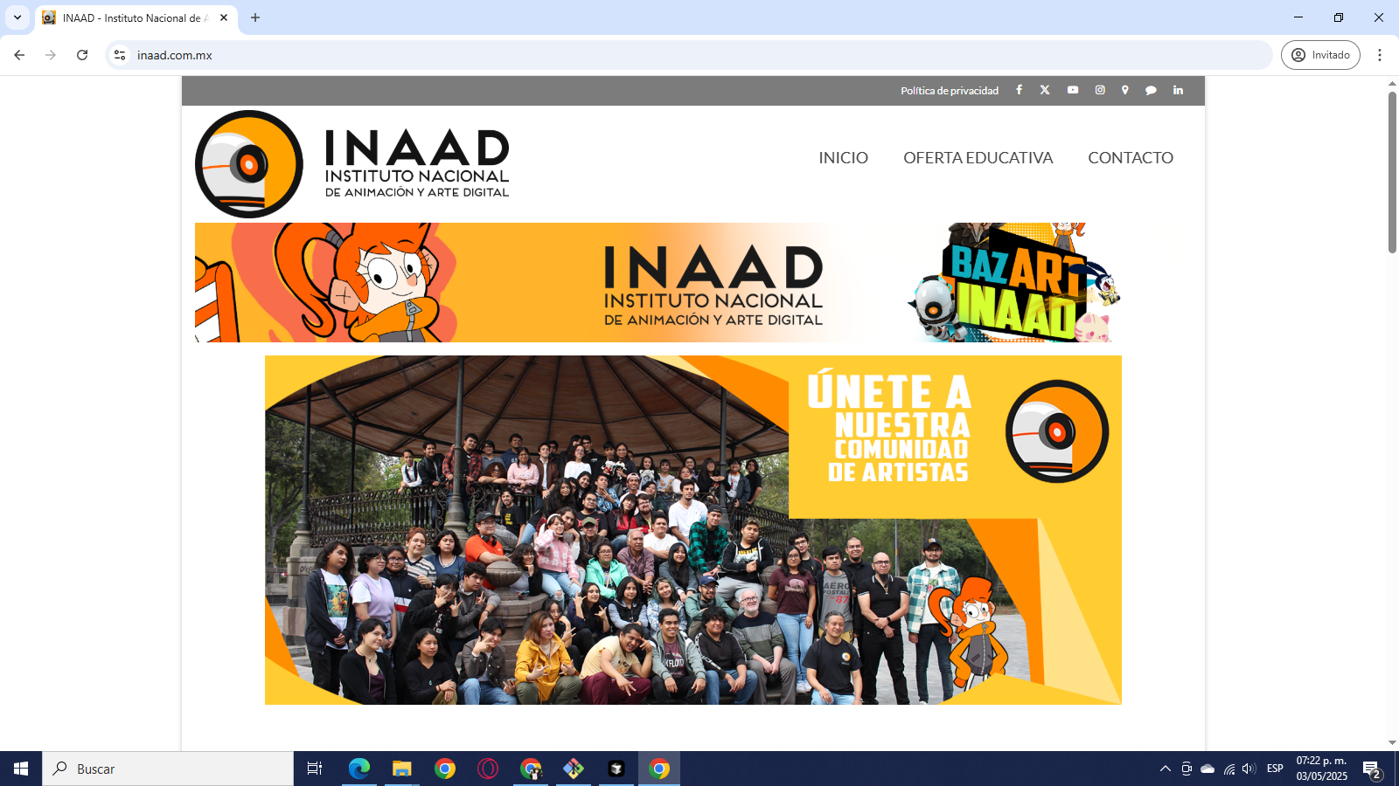This screenshot has width=1399, height=786.
Task: Click the BAZART INAAD graphic
Action: click(1014, 282)
